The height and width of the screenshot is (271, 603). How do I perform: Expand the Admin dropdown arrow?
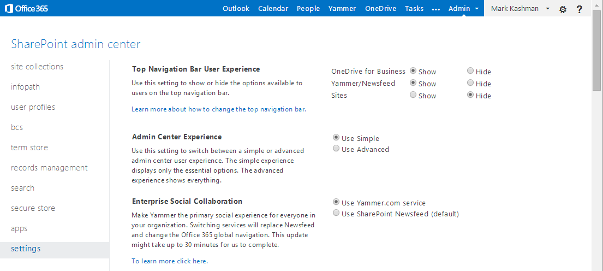coord(477,9)
